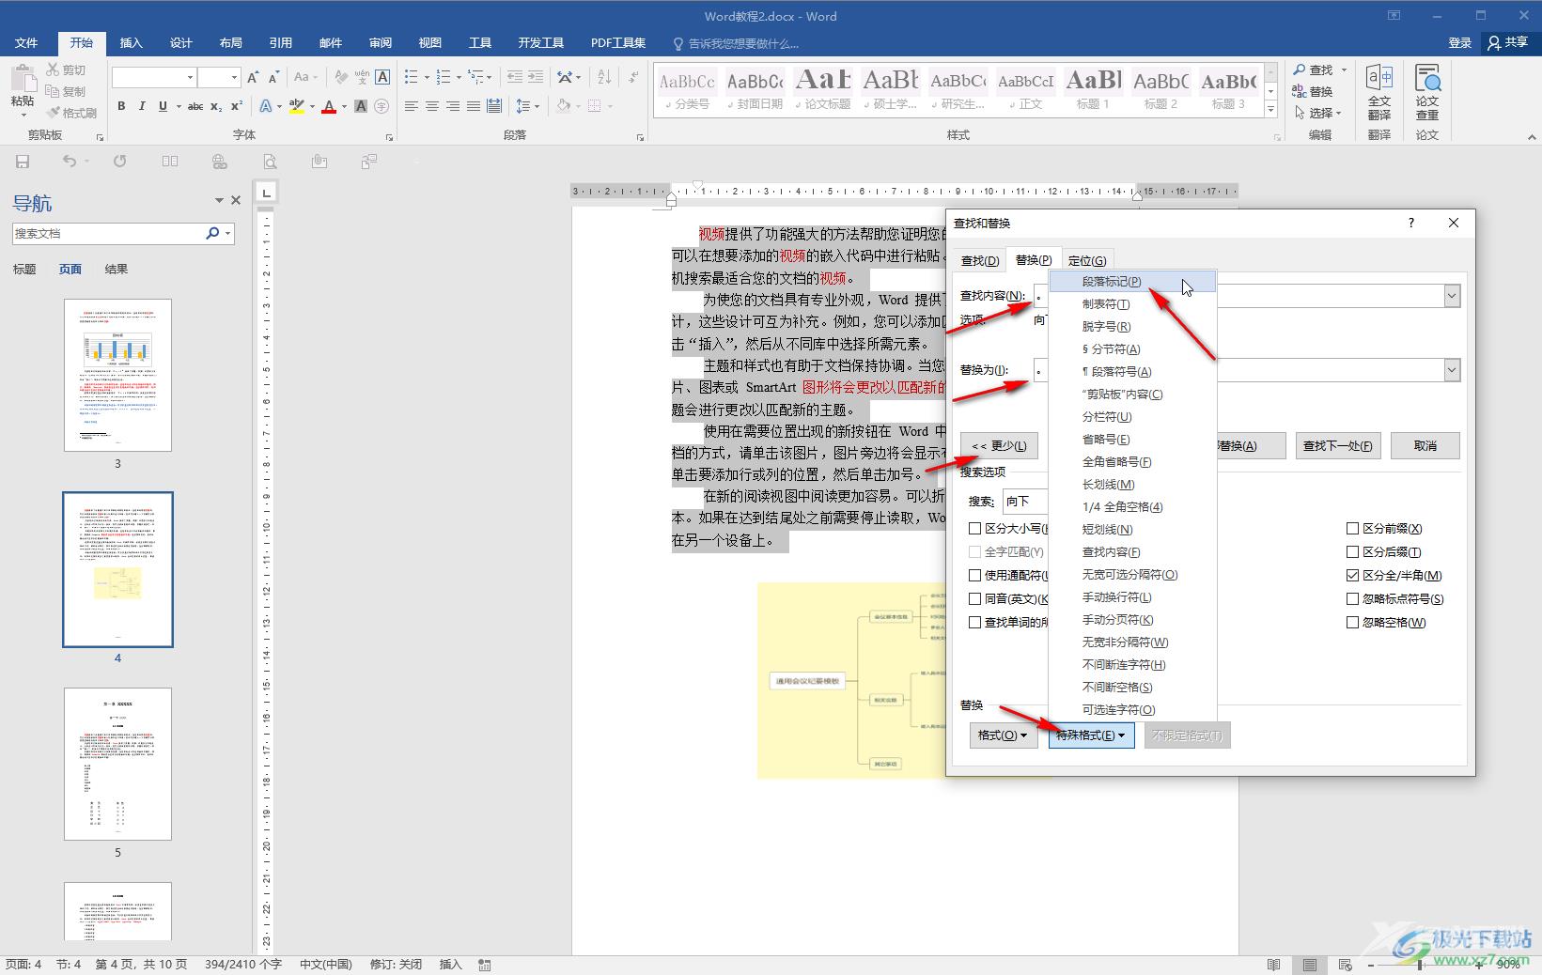
Task: Increase font size with the A-up icon
Action: point(253,77)
